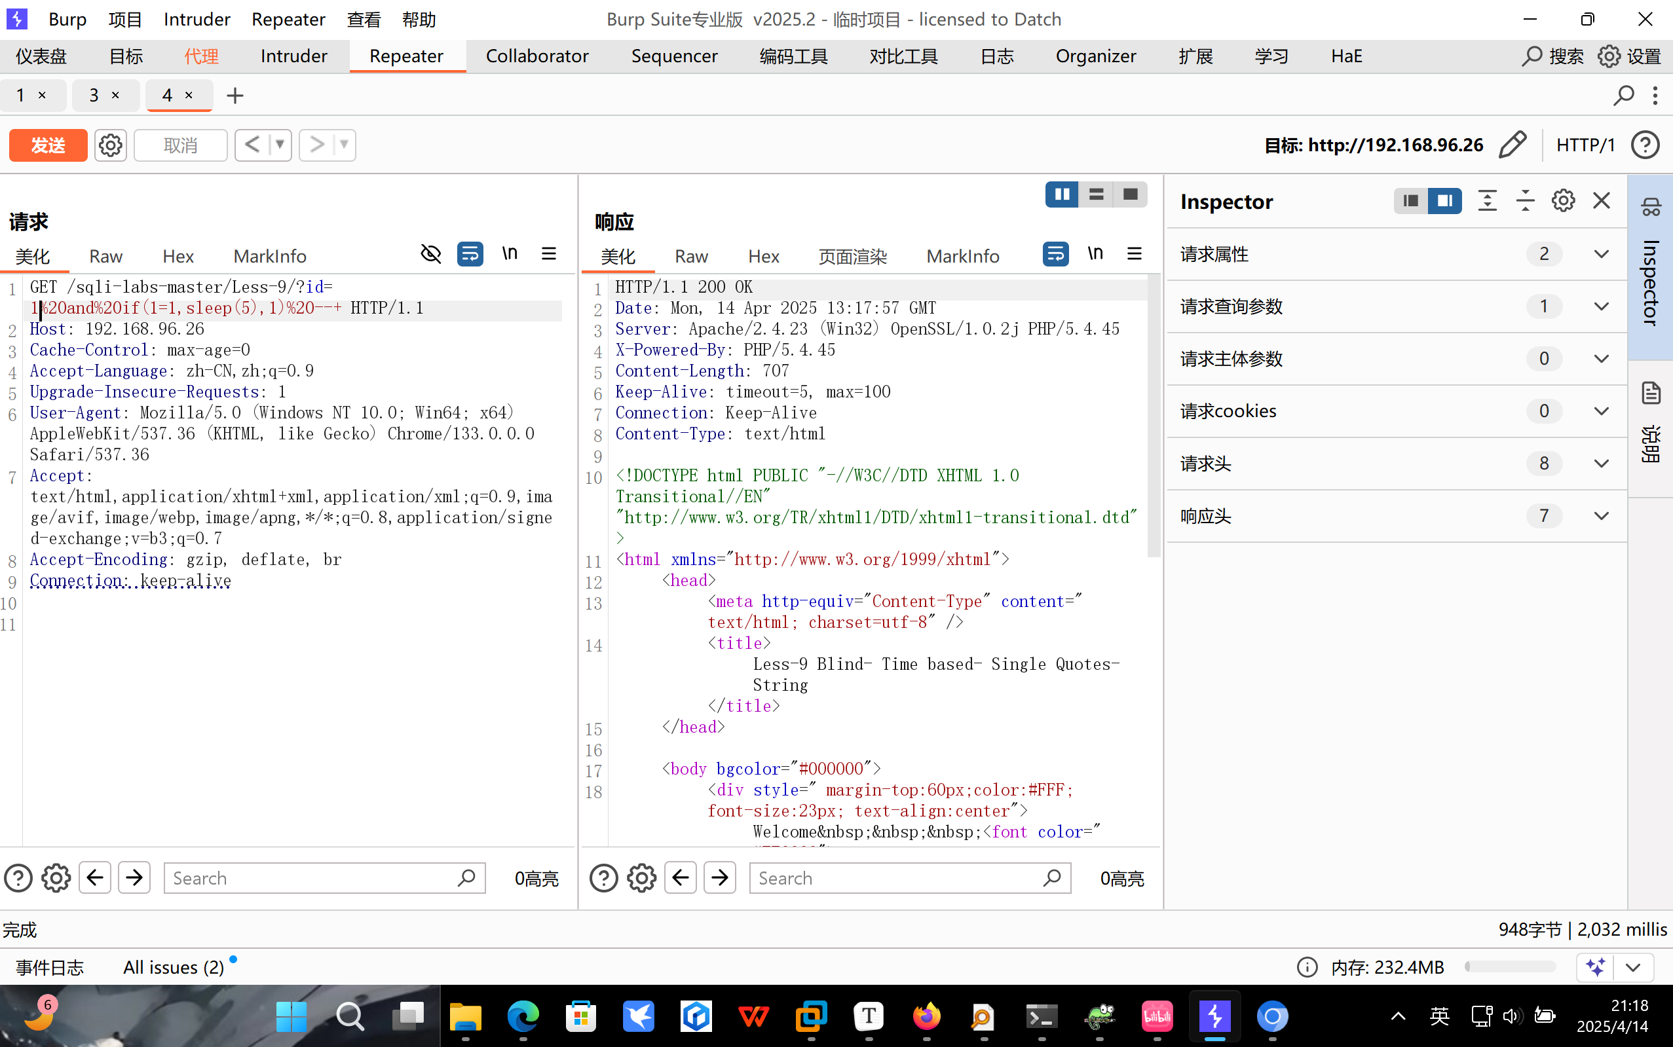The image size is (1673, 1047).
Task: Toggle word wrap in the response panel
Action: click(1055, 253)
